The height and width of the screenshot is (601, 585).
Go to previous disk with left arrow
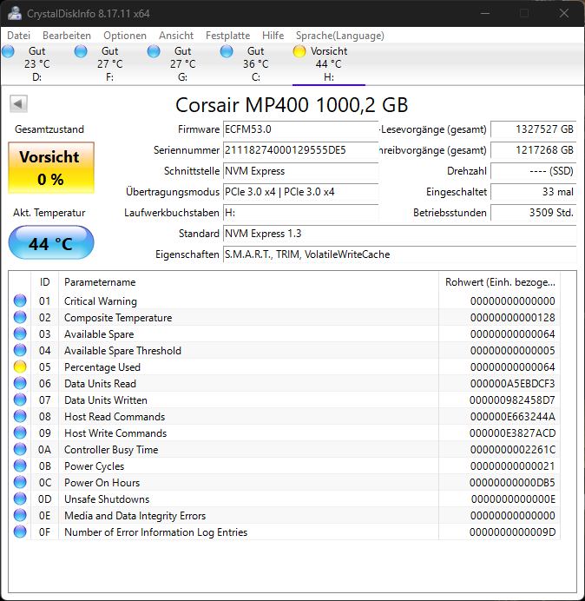(18, 103)
